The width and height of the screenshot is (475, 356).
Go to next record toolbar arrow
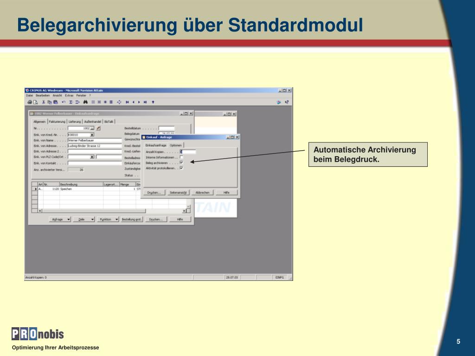point(139,102)
